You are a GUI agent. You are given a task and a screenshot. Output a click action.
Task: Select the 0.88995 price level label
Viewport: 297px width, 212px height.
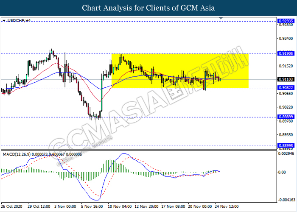[x=286, y=145]
